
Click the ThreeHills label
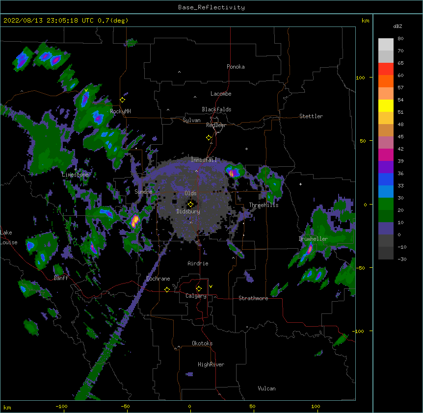click(264, 205)
